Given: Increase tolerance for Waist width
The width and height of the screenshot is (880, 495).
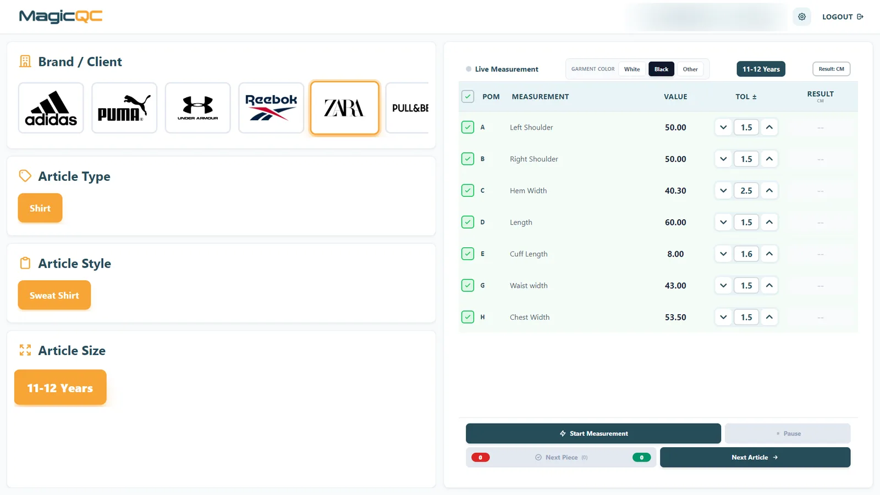Looking at the screenshot, I should 769,285.
